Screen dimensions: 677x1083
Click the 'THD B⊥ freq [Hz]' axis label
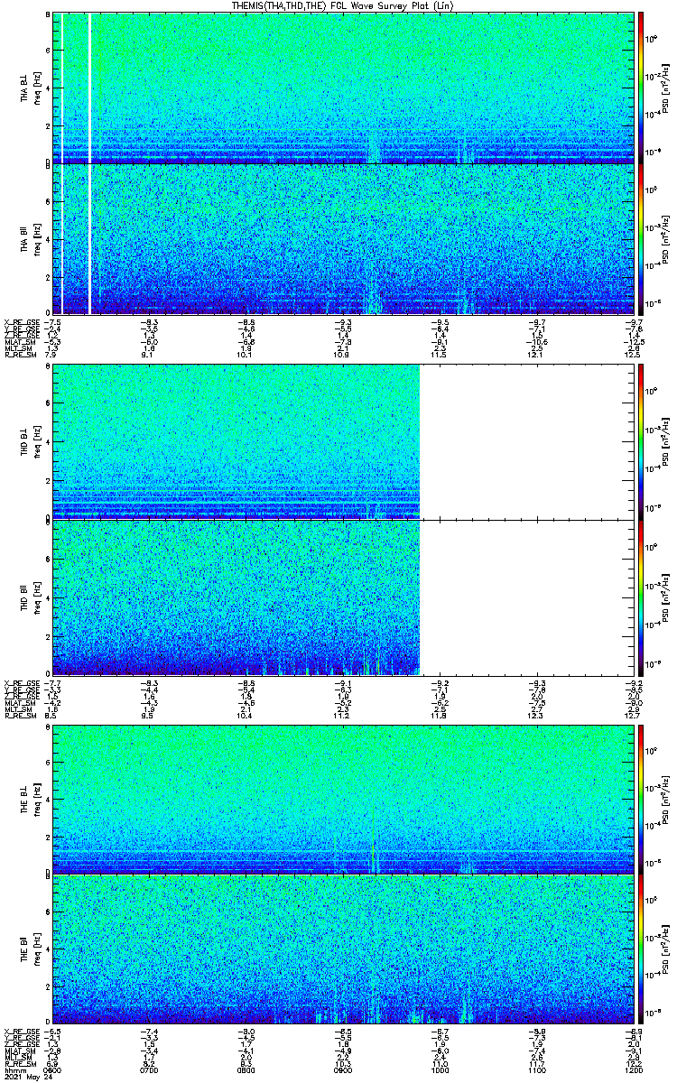point(30,441)
